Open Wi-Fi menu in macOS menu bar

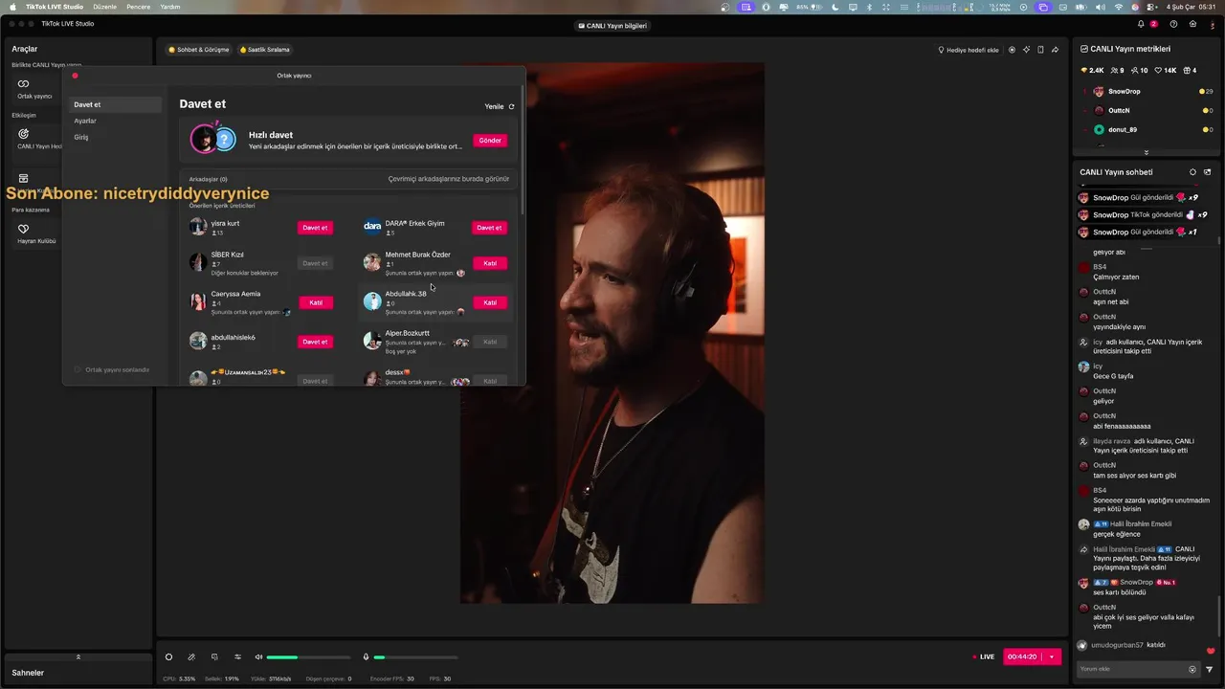(1118, 7)
